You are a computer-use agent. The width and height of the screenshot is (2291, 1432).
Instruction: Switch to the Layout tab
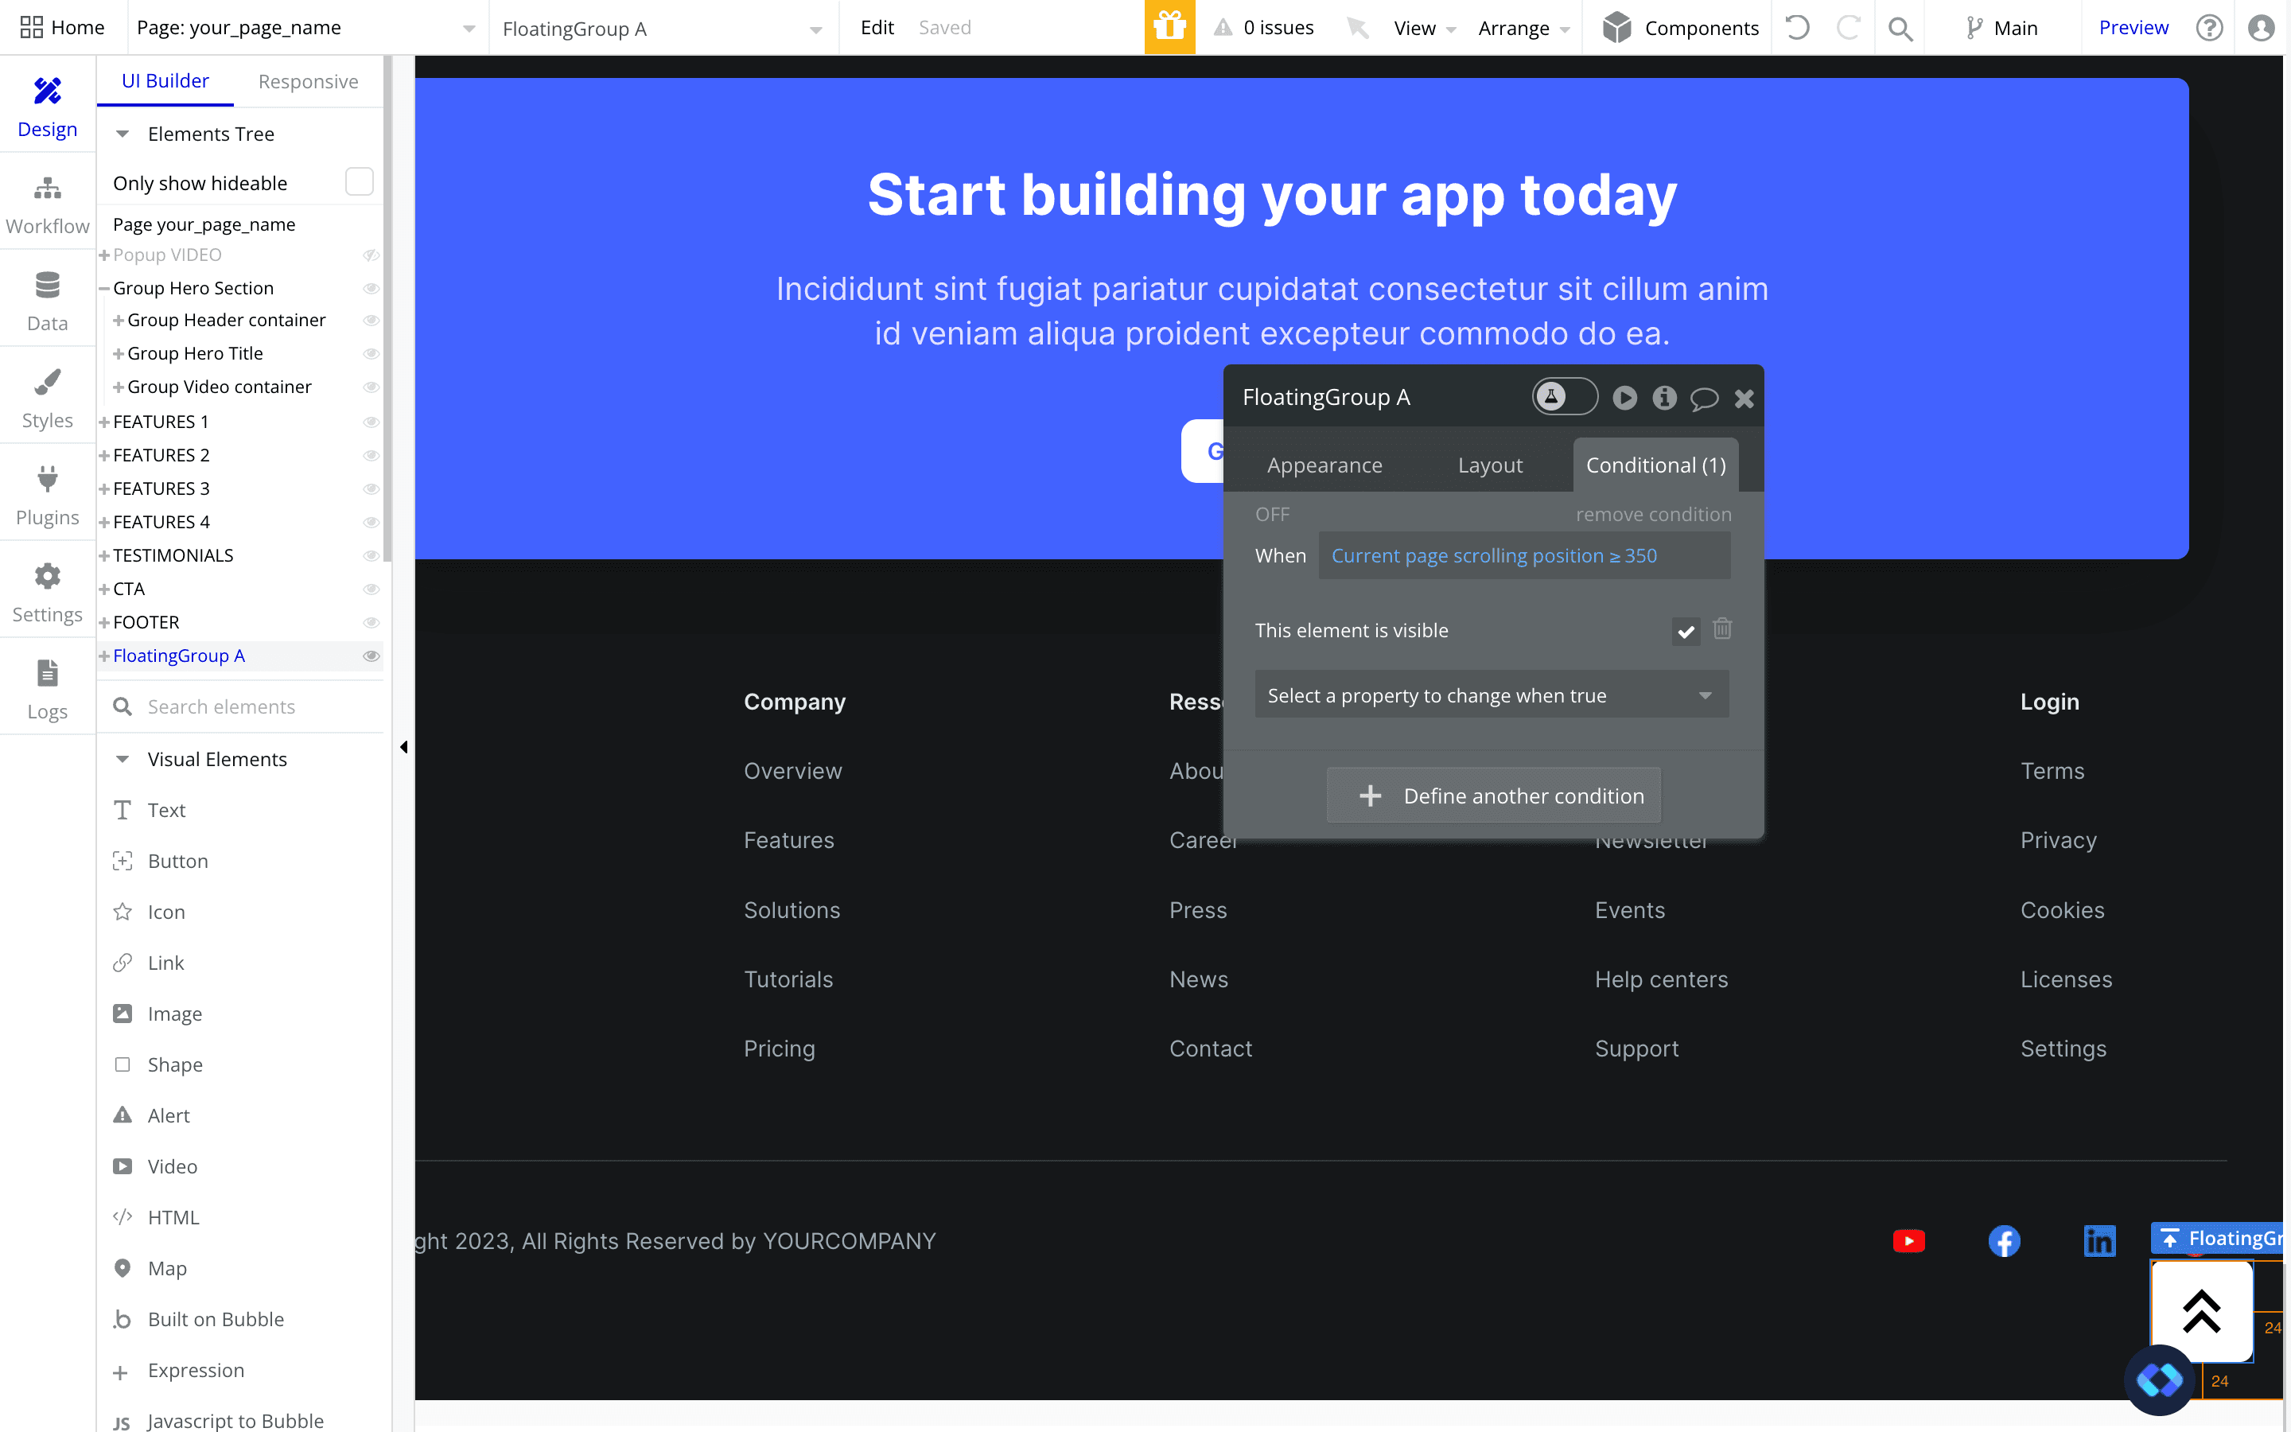pos(1489,465)
